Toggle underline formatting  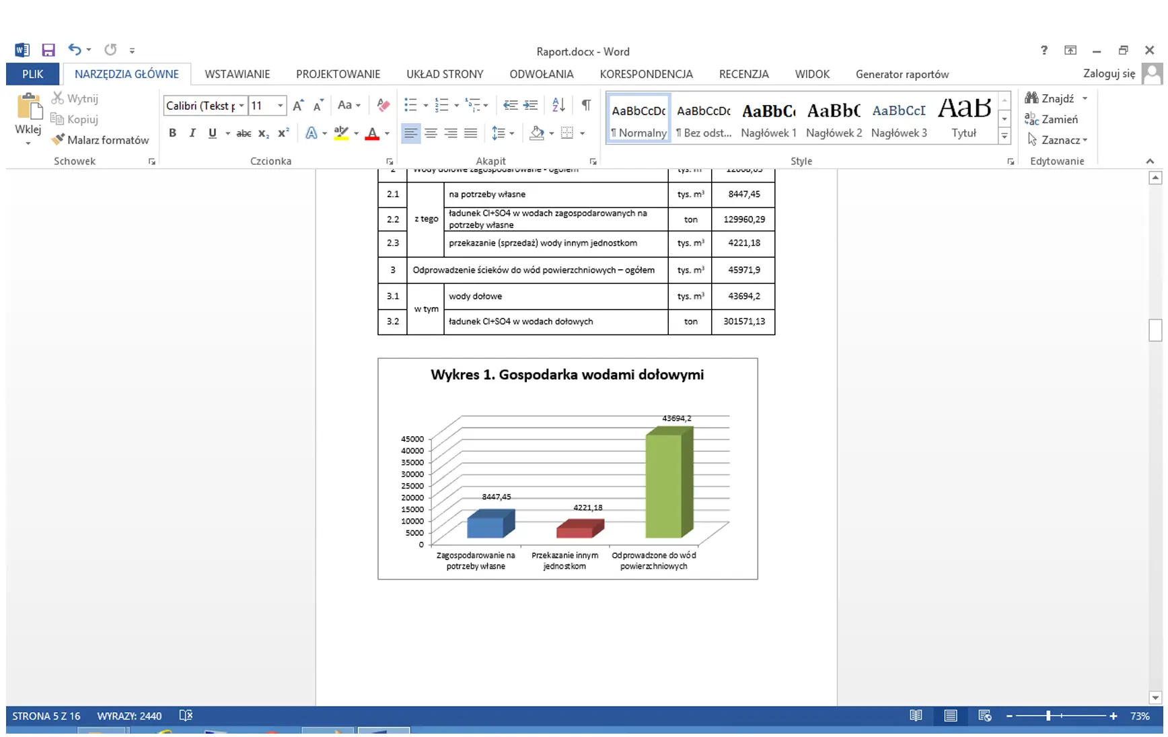[x=213, y=133]
